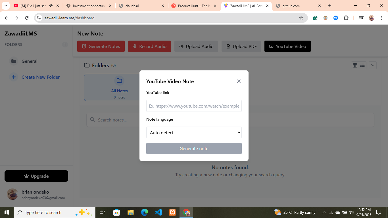Show hidden system tray icons
This screenshot has height=218, width=388.
coord(324,212)
